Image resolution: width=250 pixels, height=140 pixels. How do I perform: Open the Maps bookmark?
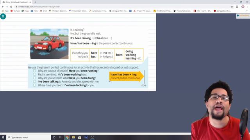[25, 11]
